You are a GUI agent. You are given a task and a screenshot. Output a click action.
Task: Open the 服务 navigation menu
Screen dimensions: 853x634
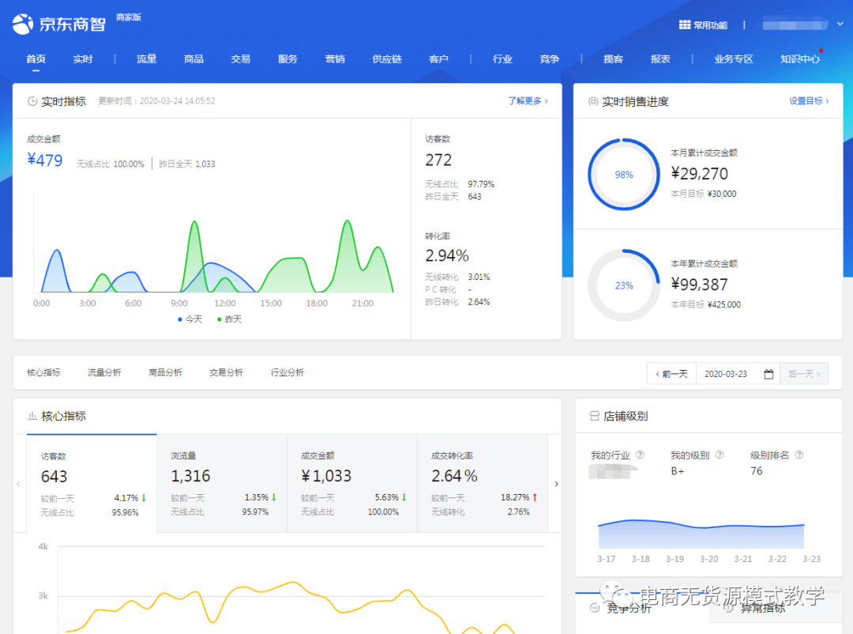pyautogui.click(x=287, y=58)
